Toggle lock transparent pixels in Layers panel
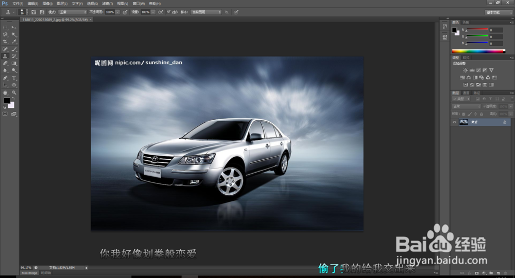515x278 pixels. [x=463, y=114]
